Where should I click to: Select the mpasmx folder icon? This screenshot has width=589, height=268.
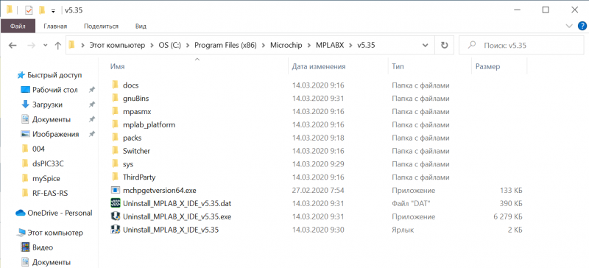[x=116, y=112]
